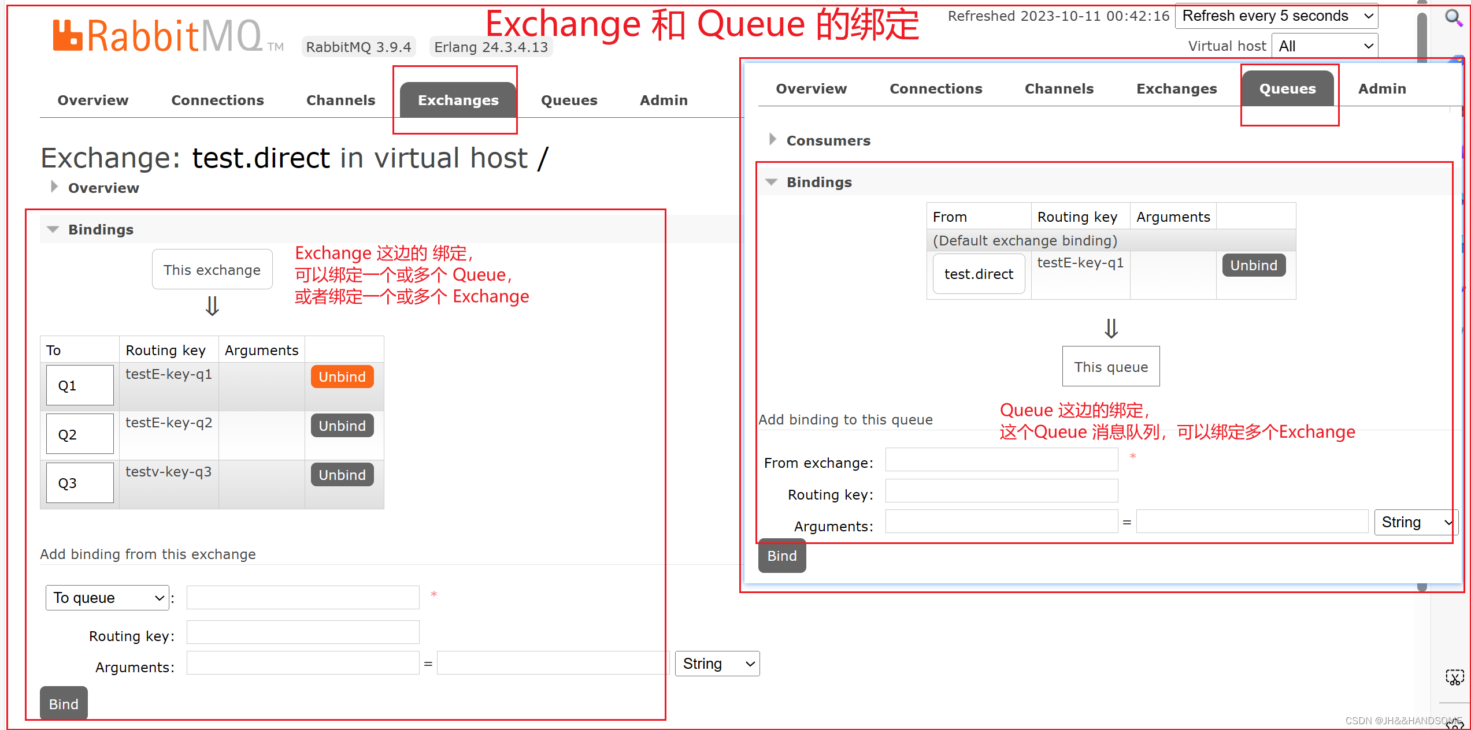Click the magnifier search icon top right

point(1453,17)
